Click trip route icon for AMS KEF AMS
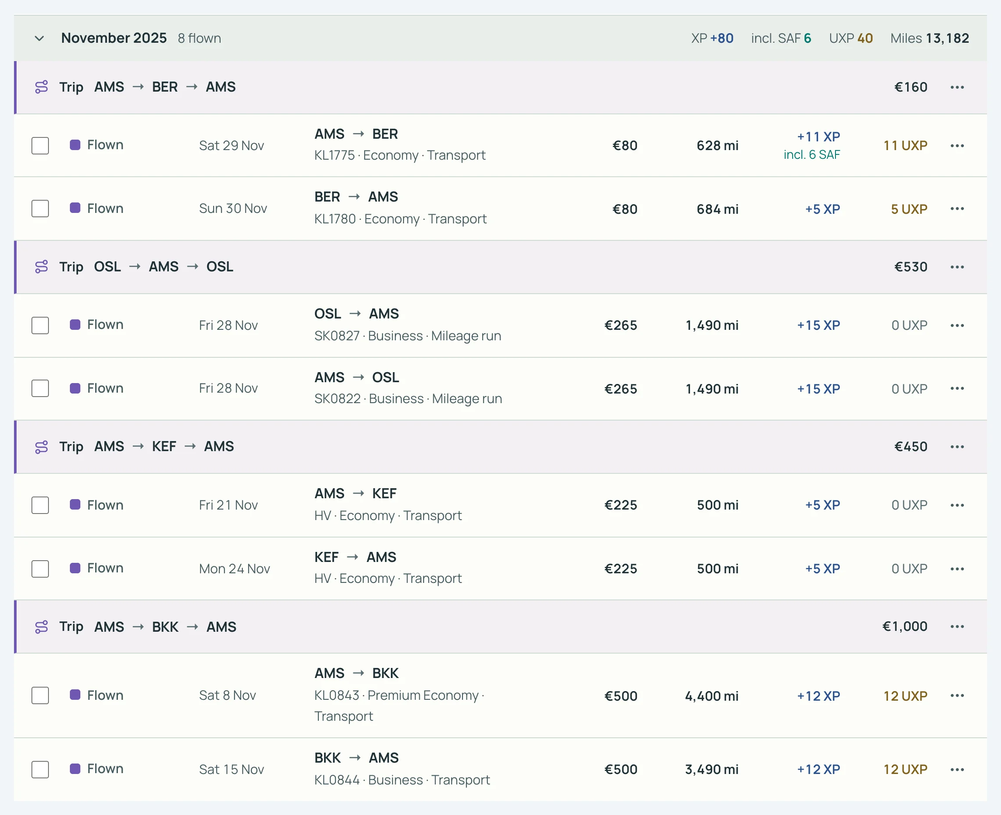This screenshot has width=1001, height=815. tap(41, 447)
